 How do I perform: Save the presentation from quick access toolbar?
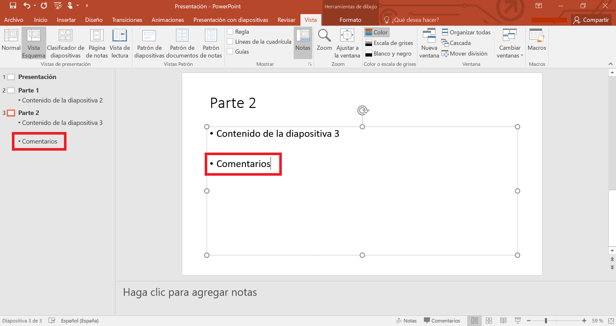click(x=13, y=5)
